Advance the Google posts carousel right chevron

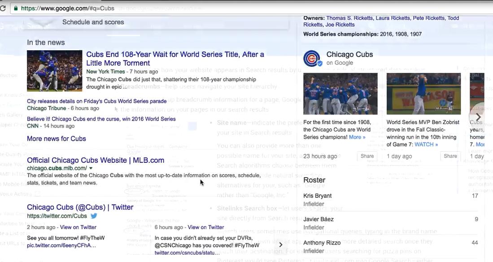478,117
